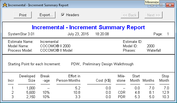This screenshot has width=177, height=103.
Task: Click the COCOMO II 2000 model name
Action: click(x=55, y=46)
